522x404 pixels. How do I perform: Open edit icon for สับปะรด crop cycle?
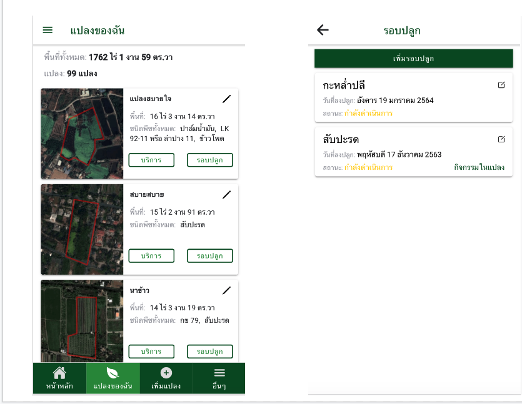pyautogui.click(x=501, y=139)
